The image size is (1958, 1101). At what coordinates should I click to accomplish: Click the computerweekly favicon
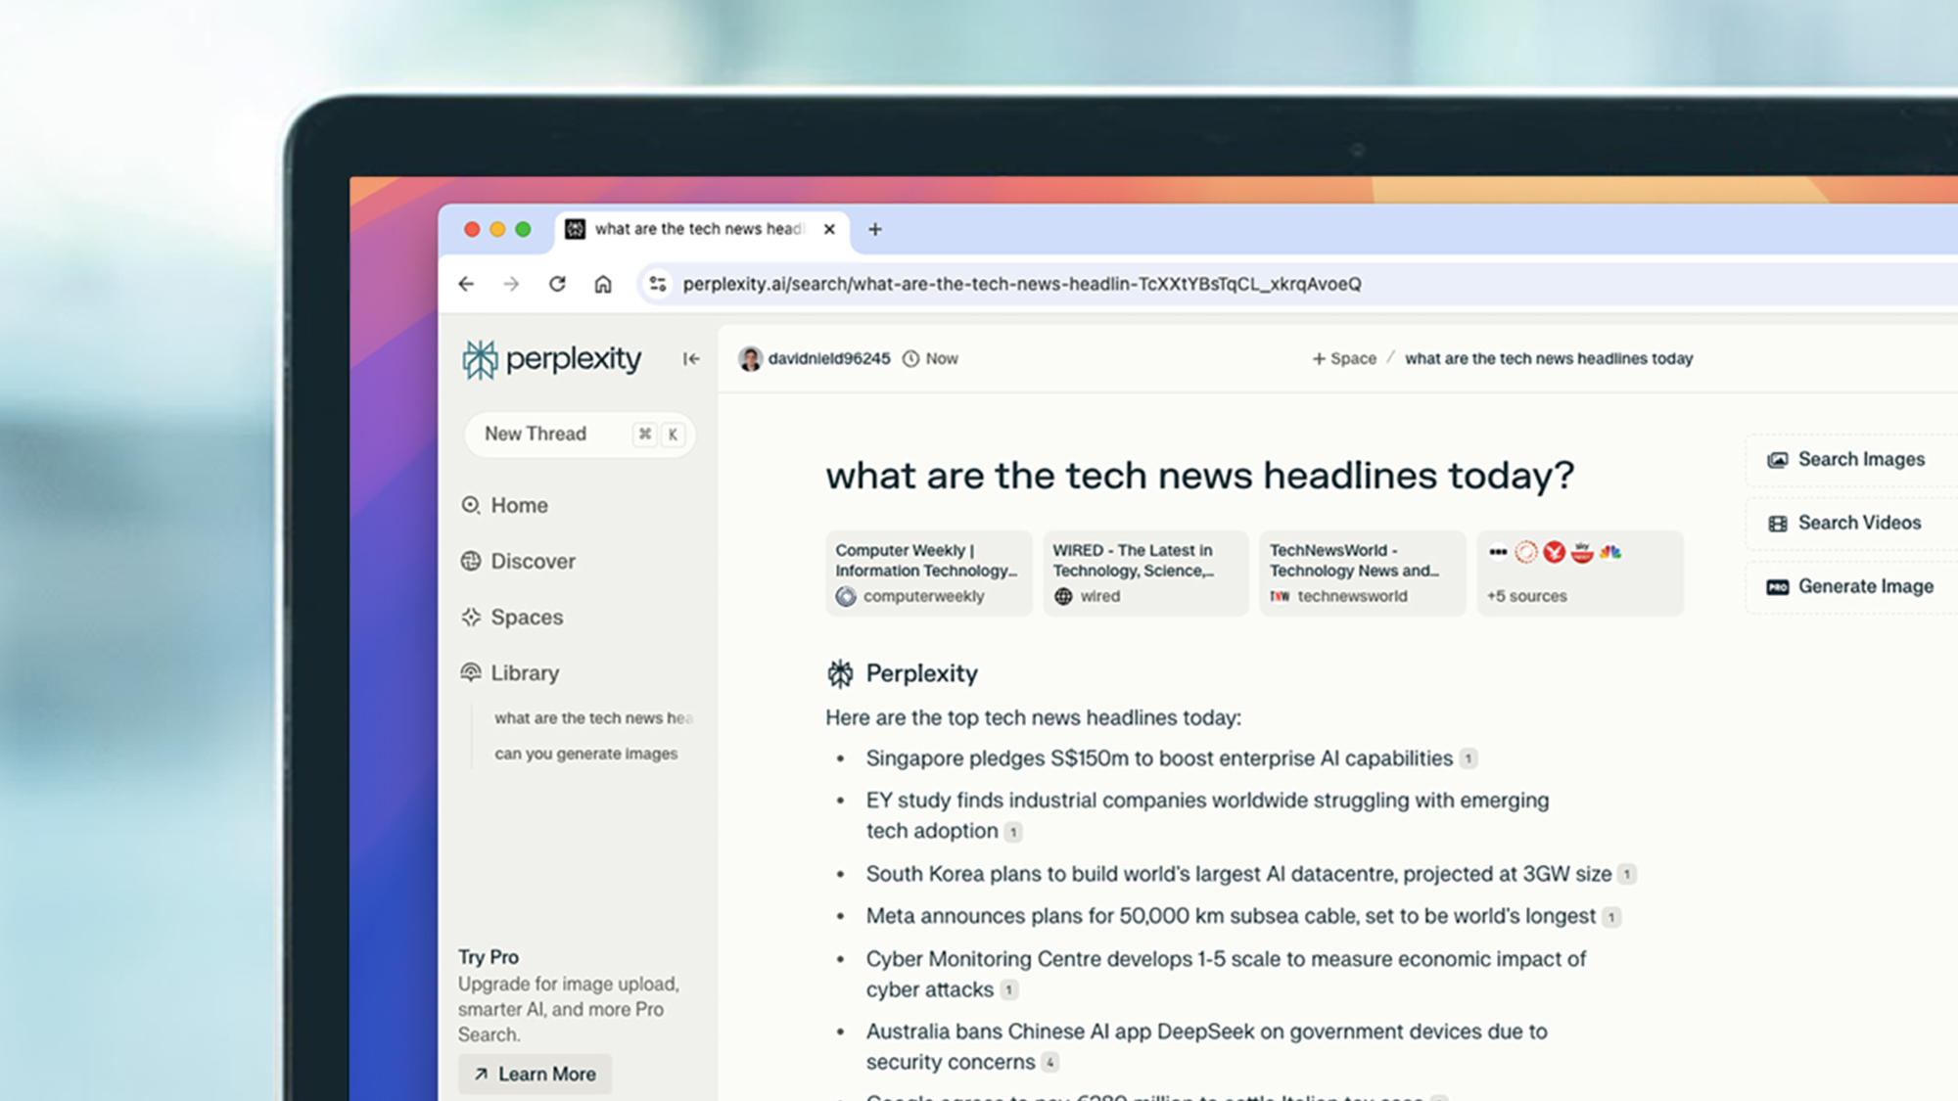(846, 596)
